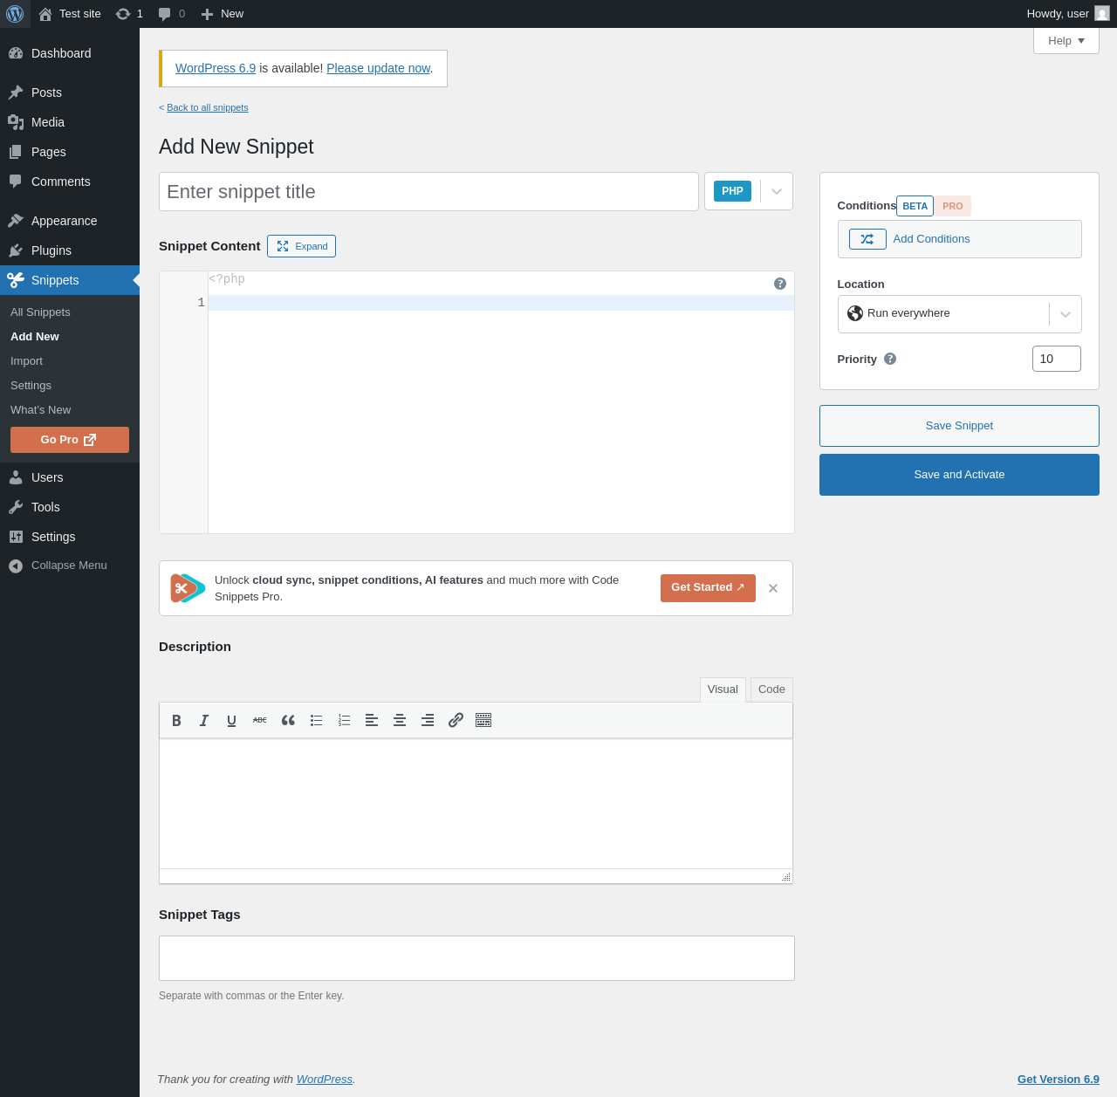The height and width of the screenshot is (1097, 1117).
Task: Open the New content menu in admin bar
Action: pos(223,14)
